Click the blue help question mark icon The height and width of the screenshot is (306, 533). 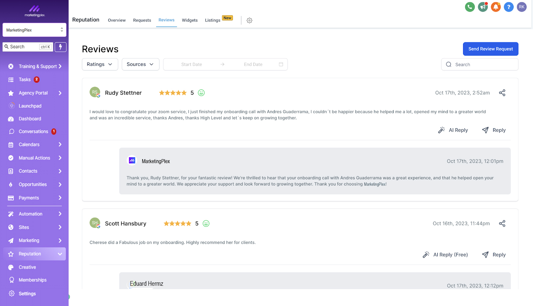point(509,7)
